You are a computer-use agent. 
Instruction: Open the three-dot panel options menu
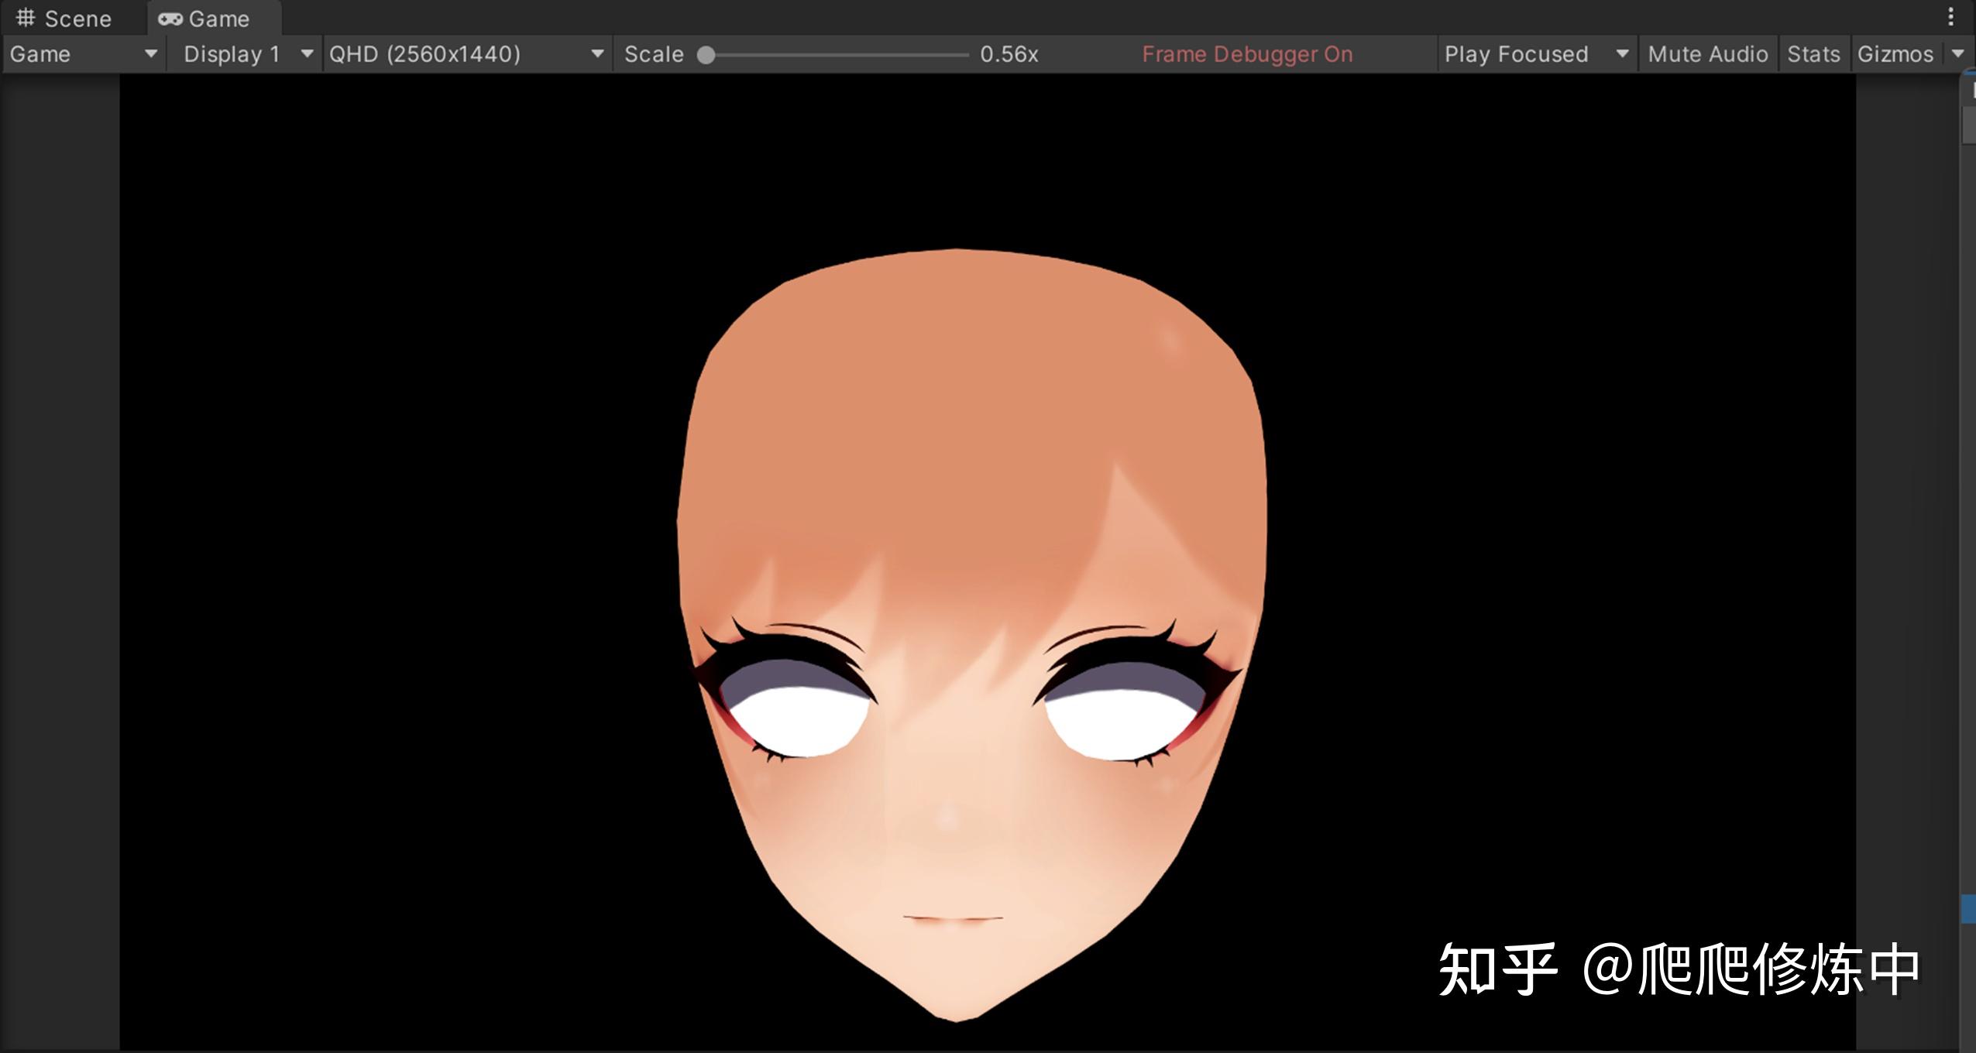click(x=1950, y=17)
